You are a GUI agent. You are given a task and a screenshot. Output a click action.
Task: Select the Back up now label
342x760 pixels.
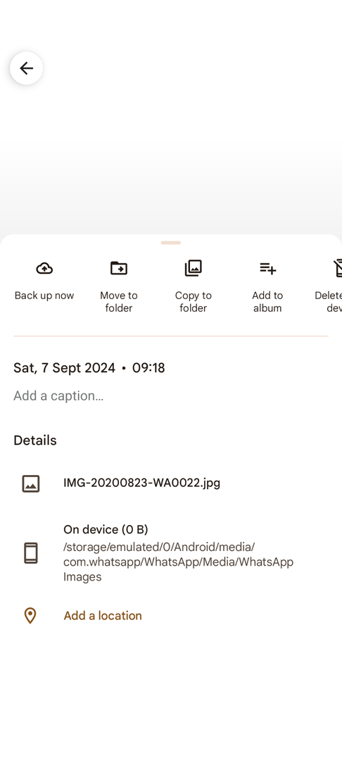pos(44,296)
